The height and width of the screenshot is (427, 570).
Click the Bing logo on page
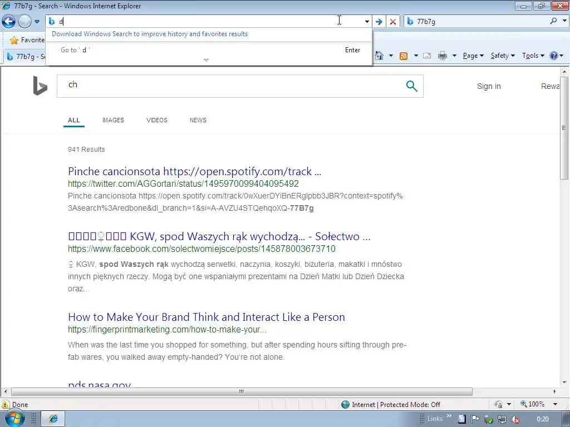coord(40,86)
